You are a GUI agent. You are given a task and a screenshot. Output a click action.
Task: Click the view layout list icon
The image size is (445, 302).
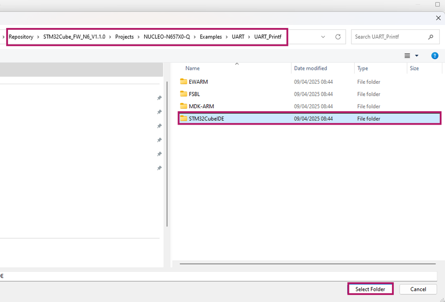tap(407, 56)
